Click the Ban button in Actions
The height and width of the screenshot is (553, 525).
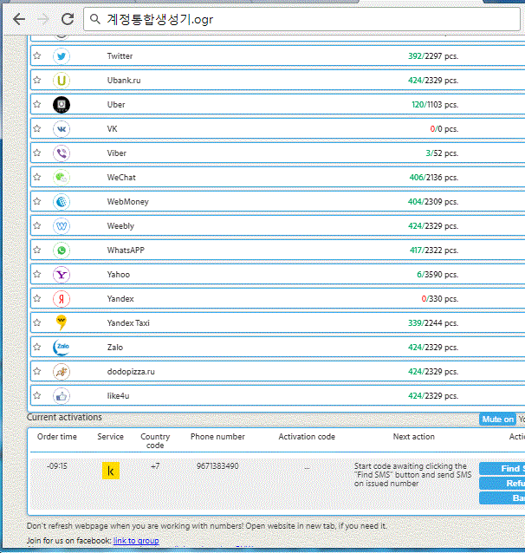coord(502,498)
